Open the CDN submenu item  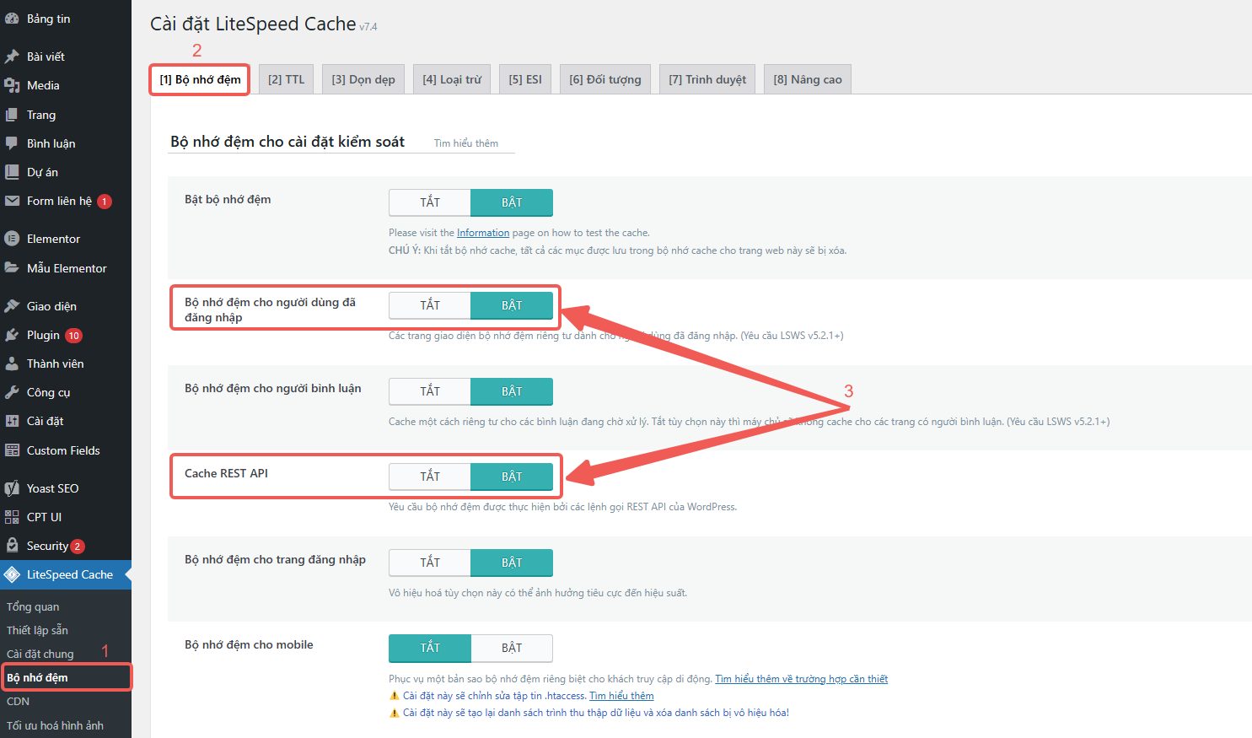point(19,701)
